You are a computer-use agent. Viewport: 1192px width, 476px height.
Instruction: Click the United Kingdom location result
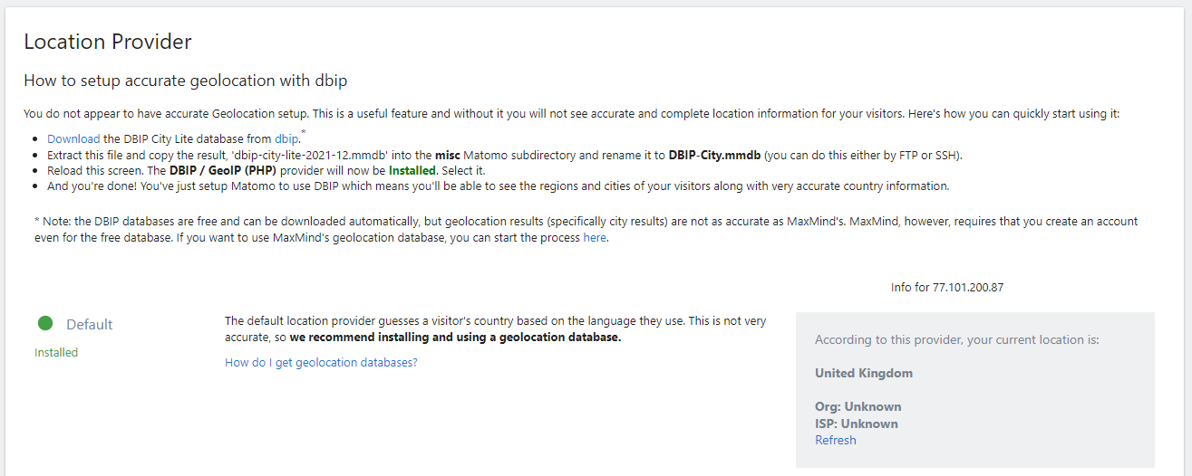(x=864, y=373)
